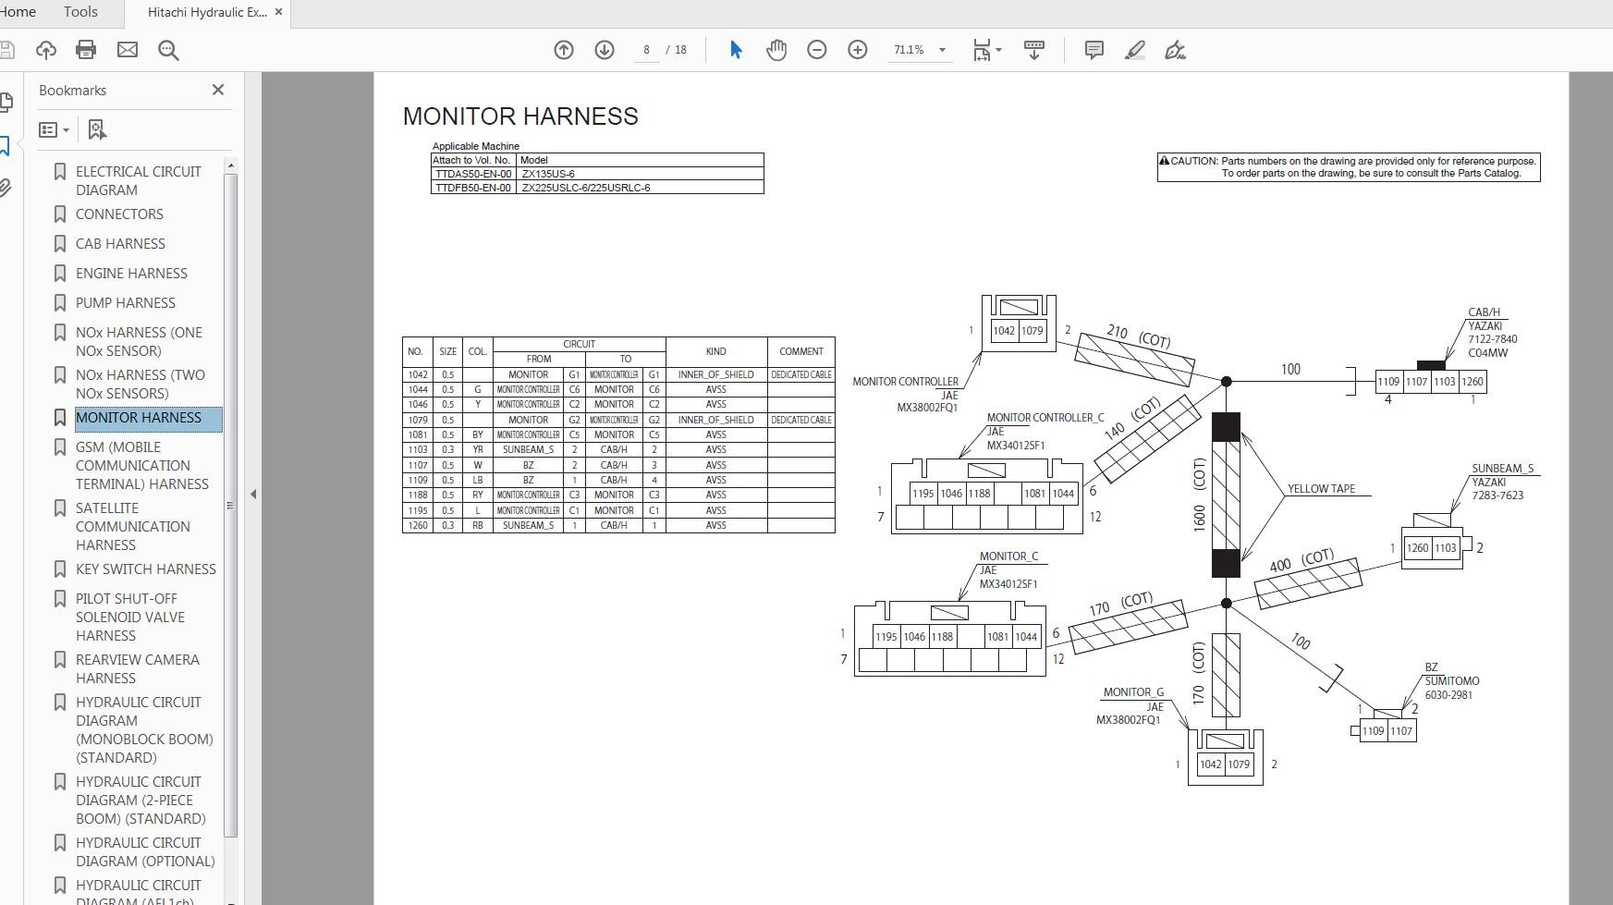Open NOx HARNESS (ONE NOx SENSOR) bookmark
The image size is (1613, 905).
tap(139, 342)
